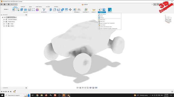Select the Extrude tool

tap(22, 10)
